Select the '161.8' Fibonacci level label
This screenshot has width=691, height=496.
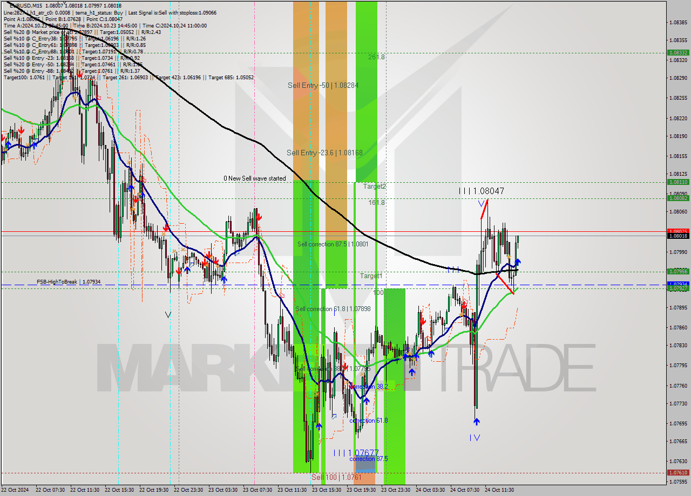coord(377,202)
